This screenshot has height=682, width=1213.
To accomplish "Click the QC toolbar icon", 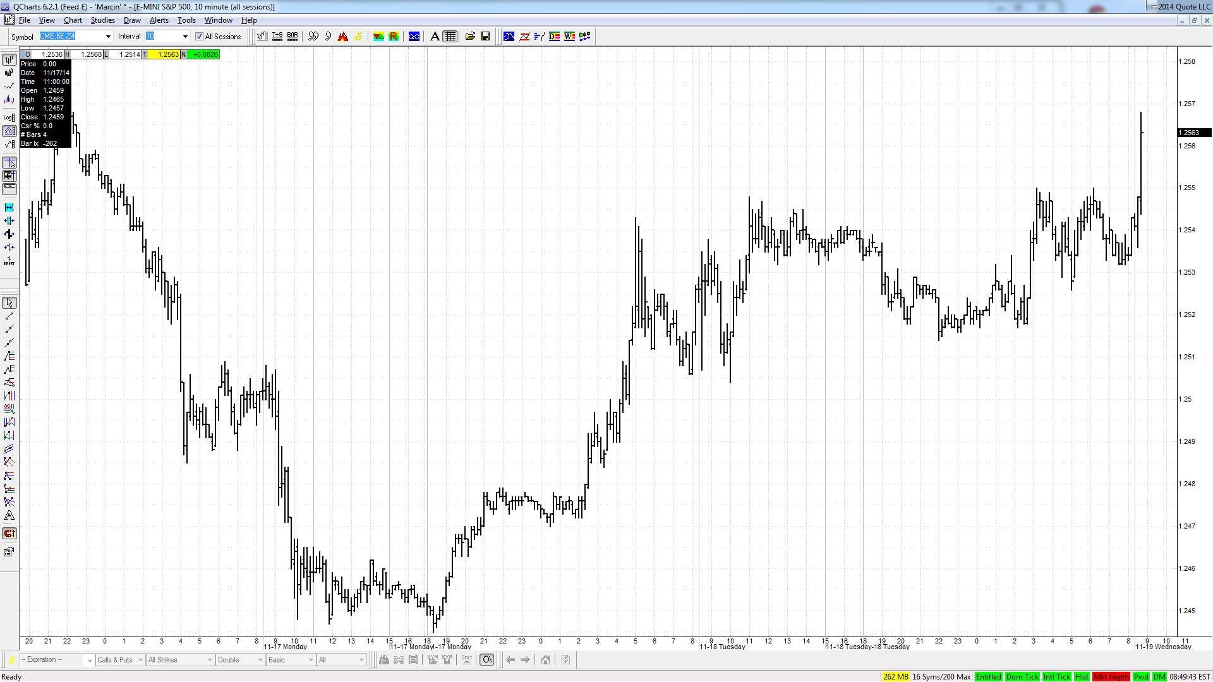I will pos(414,37).
